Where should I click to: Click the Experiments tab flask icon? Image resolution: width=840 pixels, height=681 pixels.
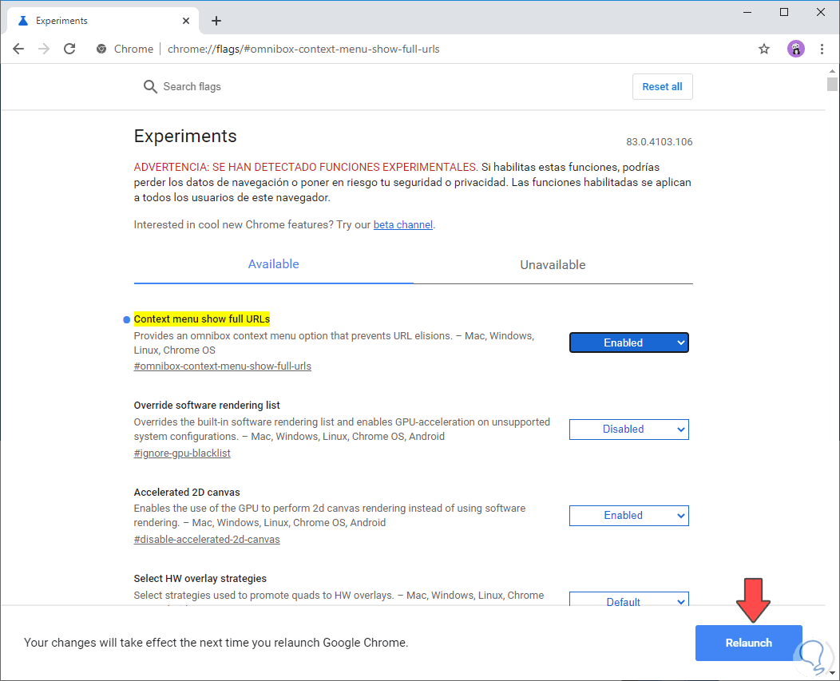tap(23, 21)
